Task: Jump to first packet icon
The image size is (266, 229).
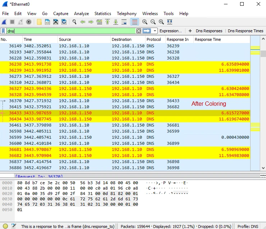Action: point(107,22)
